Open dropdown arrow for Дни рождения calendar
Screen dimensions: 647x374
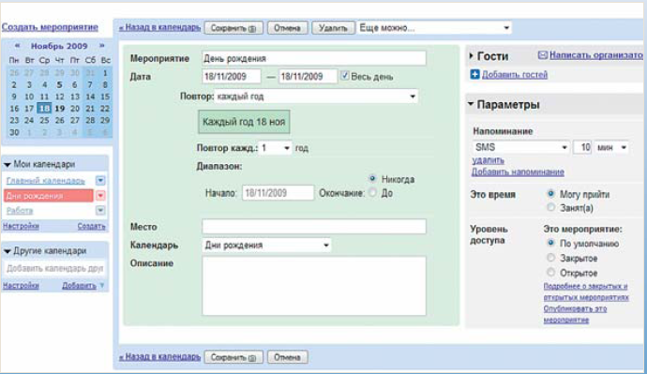tap(100, 196)
